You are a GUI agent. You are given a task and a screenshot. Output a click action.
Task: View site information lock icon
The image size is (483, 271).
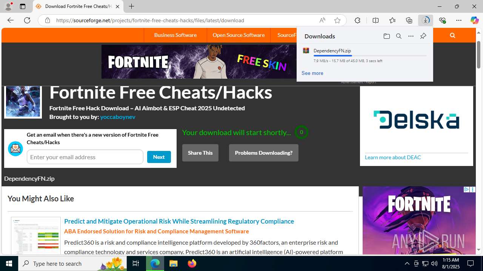coord(47,20)
